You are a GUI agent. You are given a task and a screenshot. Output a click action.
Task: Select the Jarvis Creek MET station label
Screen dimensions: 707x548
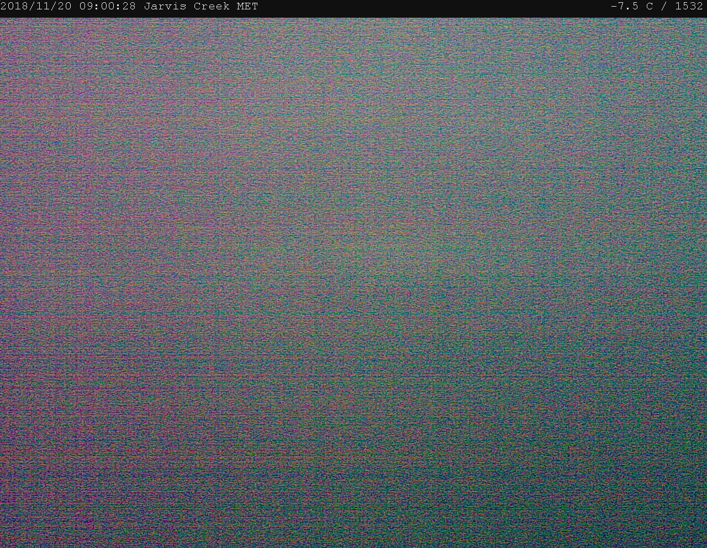click(201, 7)
